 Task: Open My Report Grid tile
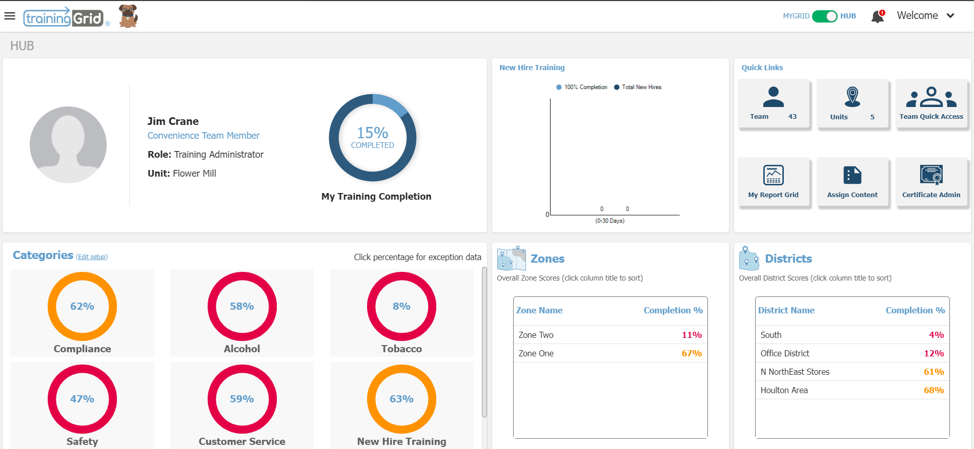coord(773,182)
